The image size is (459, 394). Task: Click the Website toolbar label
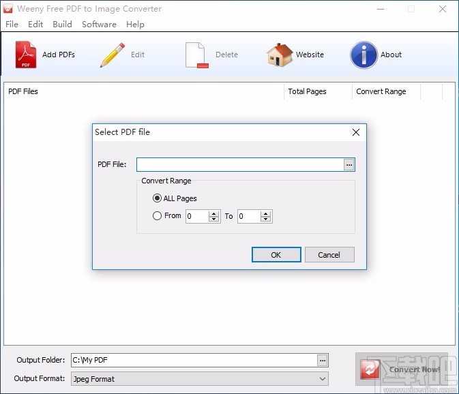pyautogui.click(x=310, y=55)
